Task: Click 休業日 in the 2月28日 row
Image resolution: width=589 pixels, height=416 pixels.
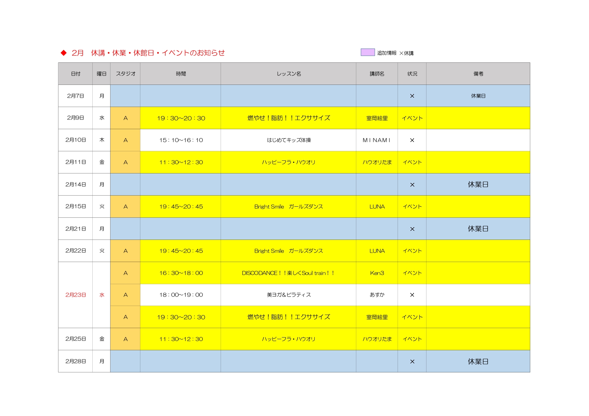Action: pos(478,362)
